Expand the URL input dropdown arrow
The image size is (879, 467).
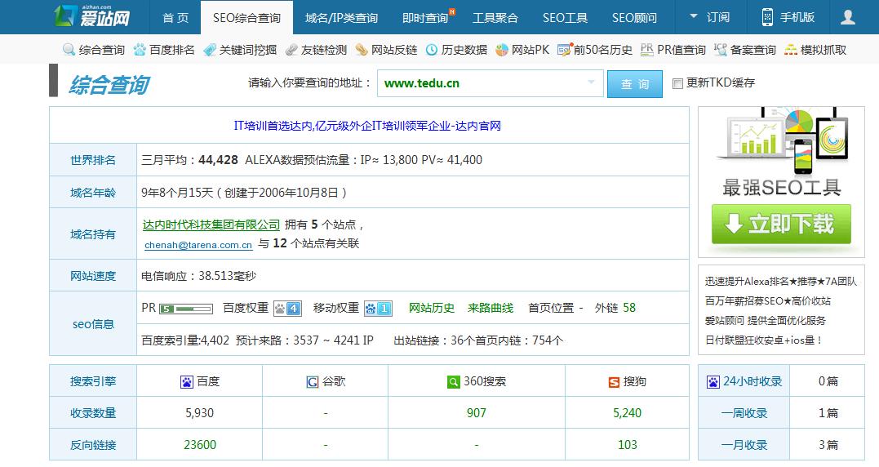click(x=591, y=82)
